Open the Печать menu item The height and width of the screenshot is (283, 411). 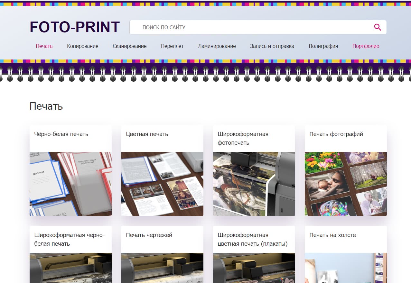click(x=44, y=46)
